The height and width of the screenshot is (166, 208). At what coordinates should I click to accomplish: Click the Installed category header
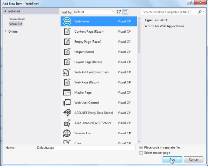(31, 11)
